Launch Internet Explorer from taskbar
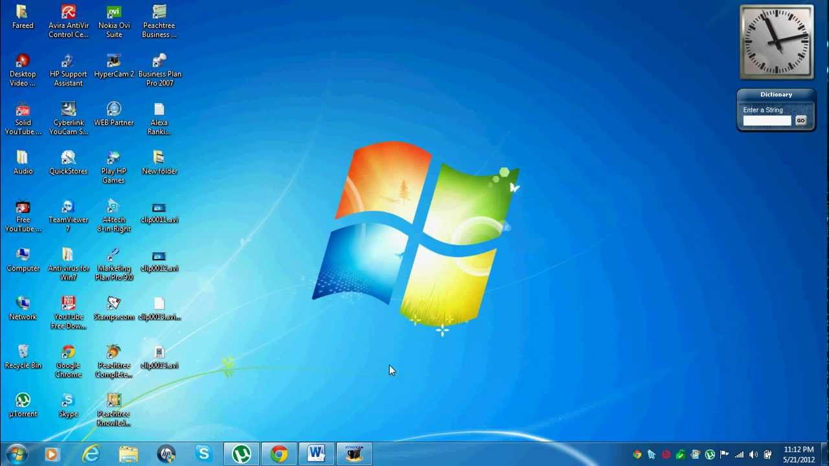 click(x=91, y=454)
